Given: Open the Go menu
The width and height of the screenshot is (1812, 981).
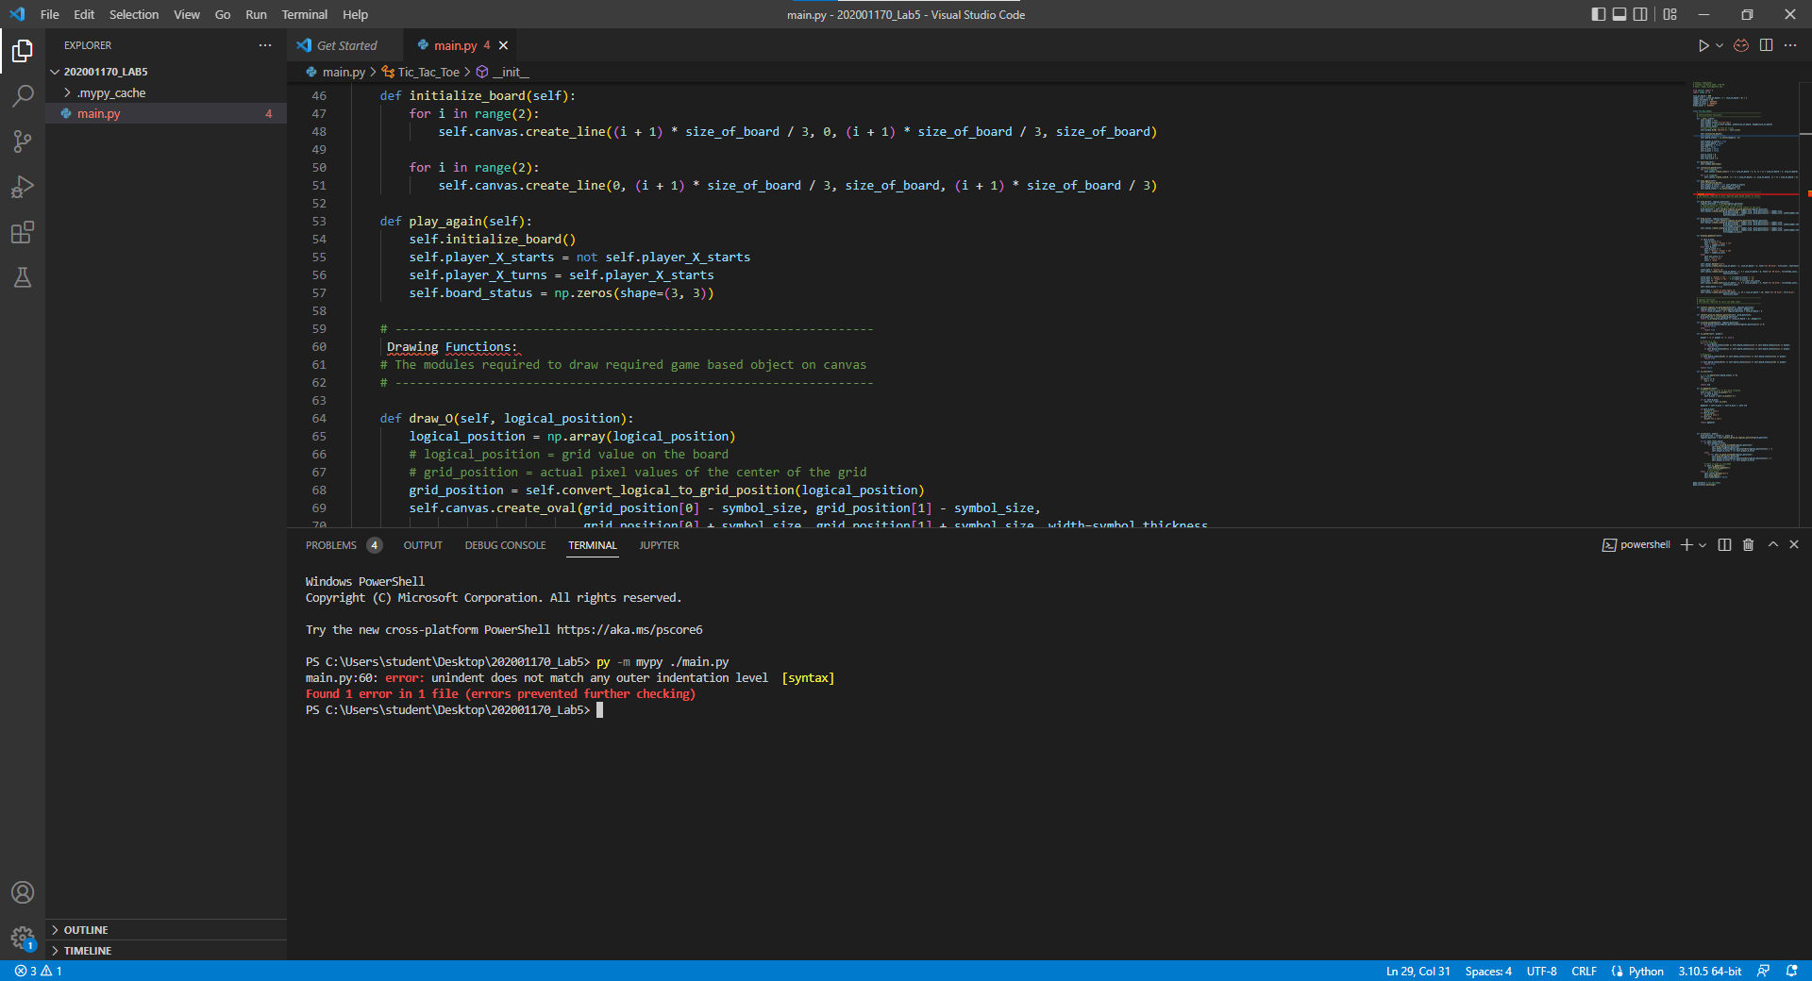Looking at the screenshot, I should pos(223,14).
